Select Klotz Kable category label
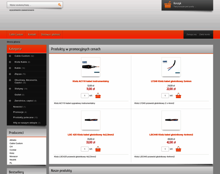Image resolution: width=220 pixels, height=174 pixels. [x=21, y=62]
